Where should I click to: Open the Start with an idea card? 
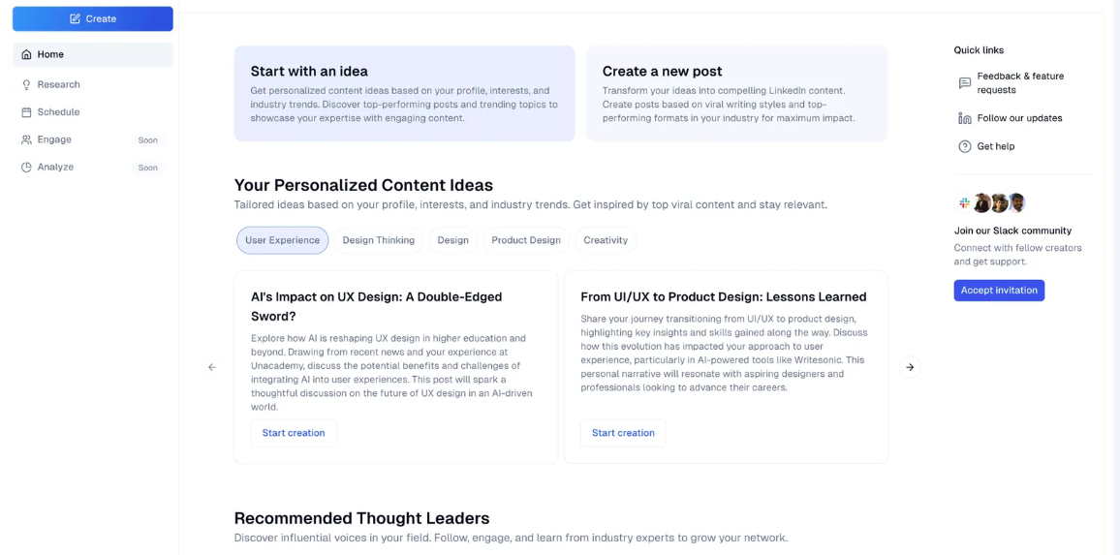pyautogui.click(x=404, y=94)
